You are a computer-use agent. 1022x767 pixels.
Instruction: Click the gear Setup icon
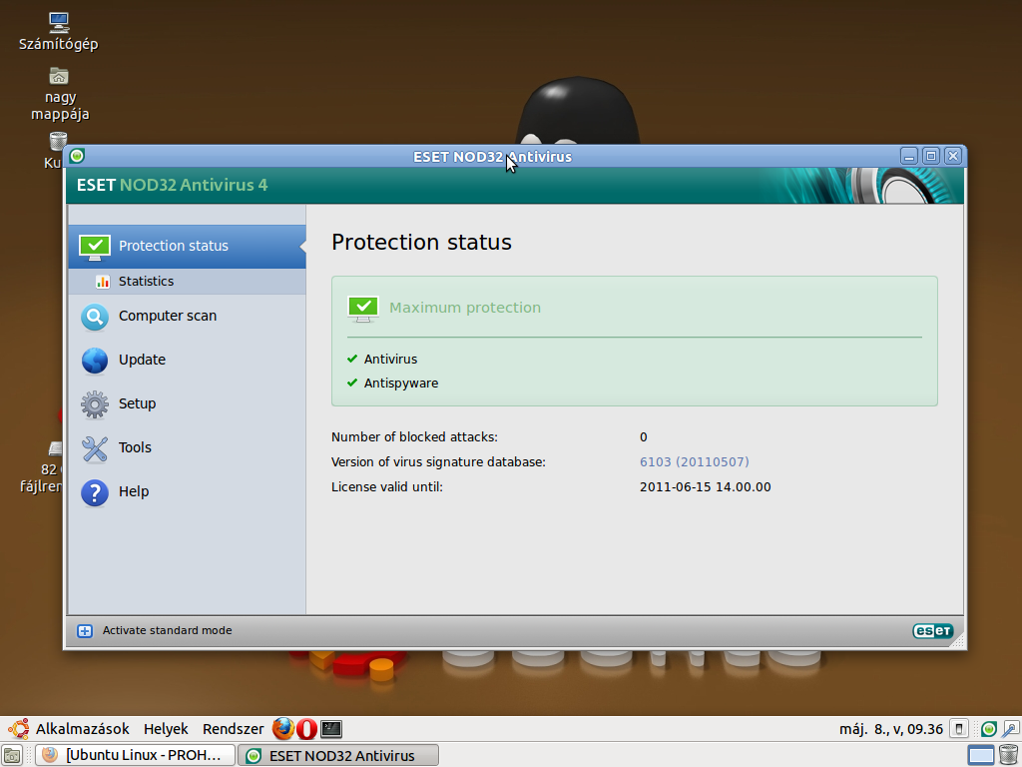click(x=95, y=404)
